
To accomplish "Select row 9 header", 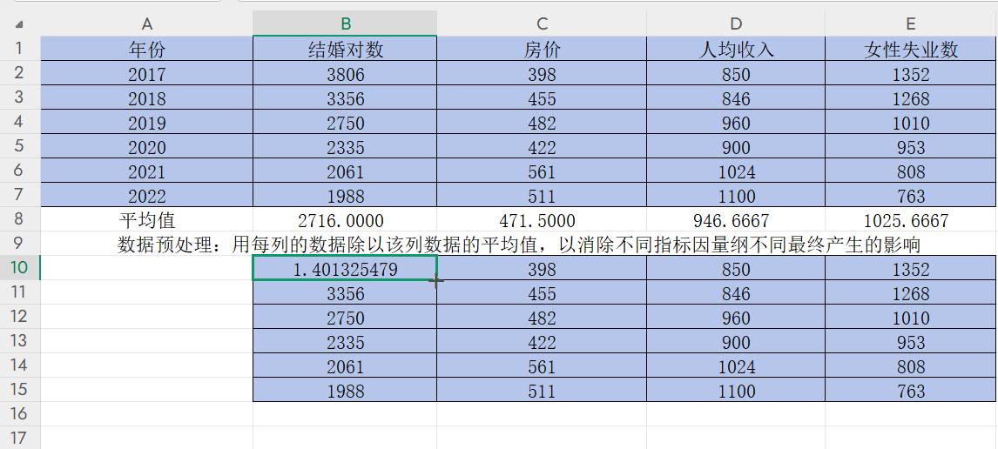I will coord(20,243).
